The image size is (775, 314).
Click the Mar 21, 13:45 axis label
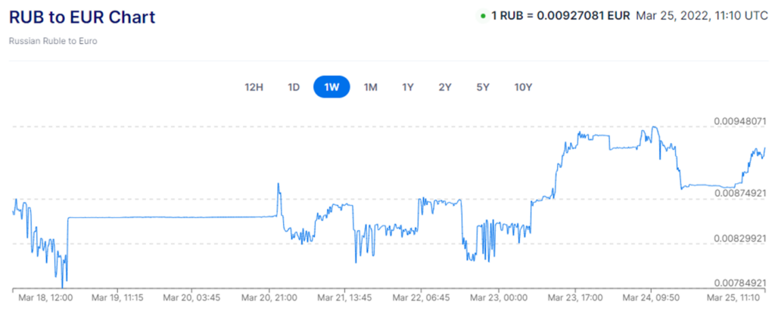point(344,298)
